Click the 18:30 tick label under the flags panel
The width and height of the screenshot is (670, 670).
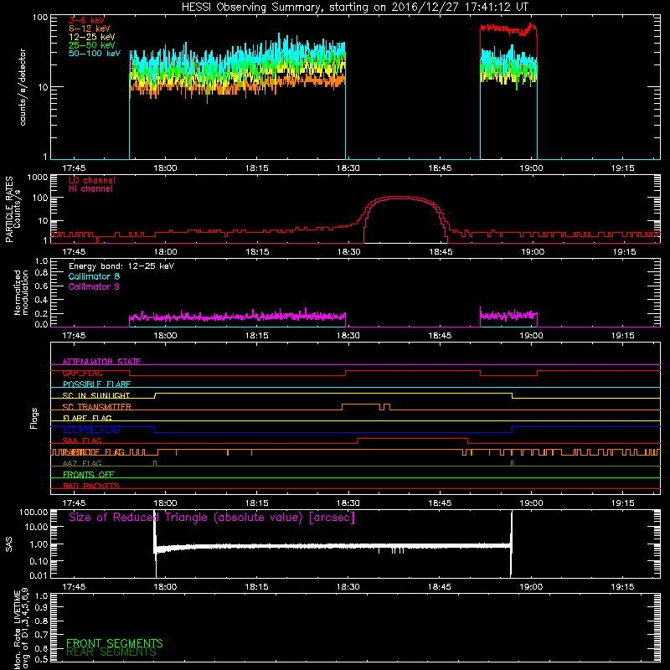(x=348, y=503)
